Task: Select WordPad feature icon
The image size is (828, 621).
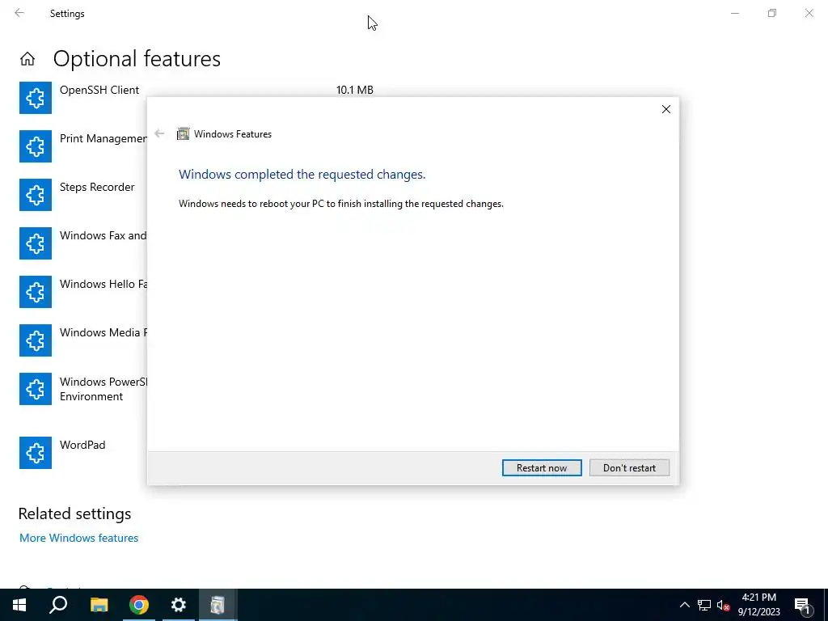Action: [x=36, y=453]
